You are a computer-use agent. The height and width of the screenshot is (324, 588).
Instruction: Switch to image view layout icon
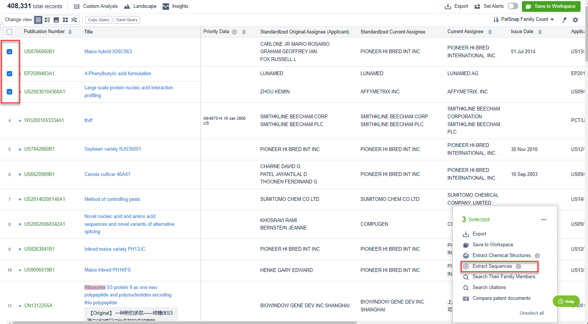(x=56, y=20)
